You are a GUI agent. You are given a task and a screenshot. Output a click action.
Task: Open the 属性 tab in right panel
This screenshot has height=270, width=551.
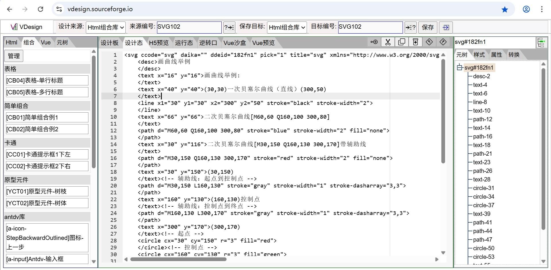(496, 55)
